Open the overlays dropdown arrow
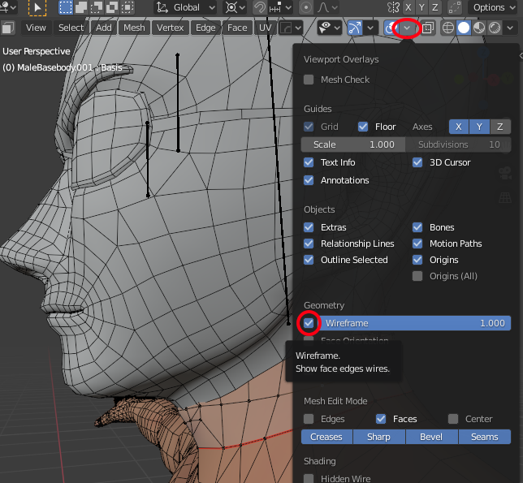523x483 pixels. click(x=408, y=28)
